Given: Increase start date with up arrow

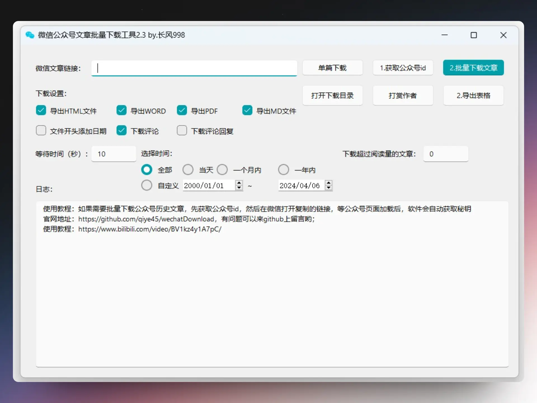Looking at the screenshot, I should click(239, 183).
